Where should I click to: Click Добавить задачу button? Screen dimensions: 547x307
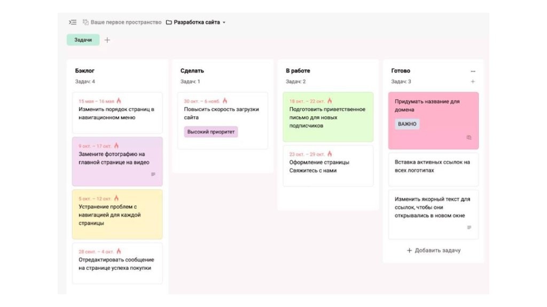coord(433,250)
